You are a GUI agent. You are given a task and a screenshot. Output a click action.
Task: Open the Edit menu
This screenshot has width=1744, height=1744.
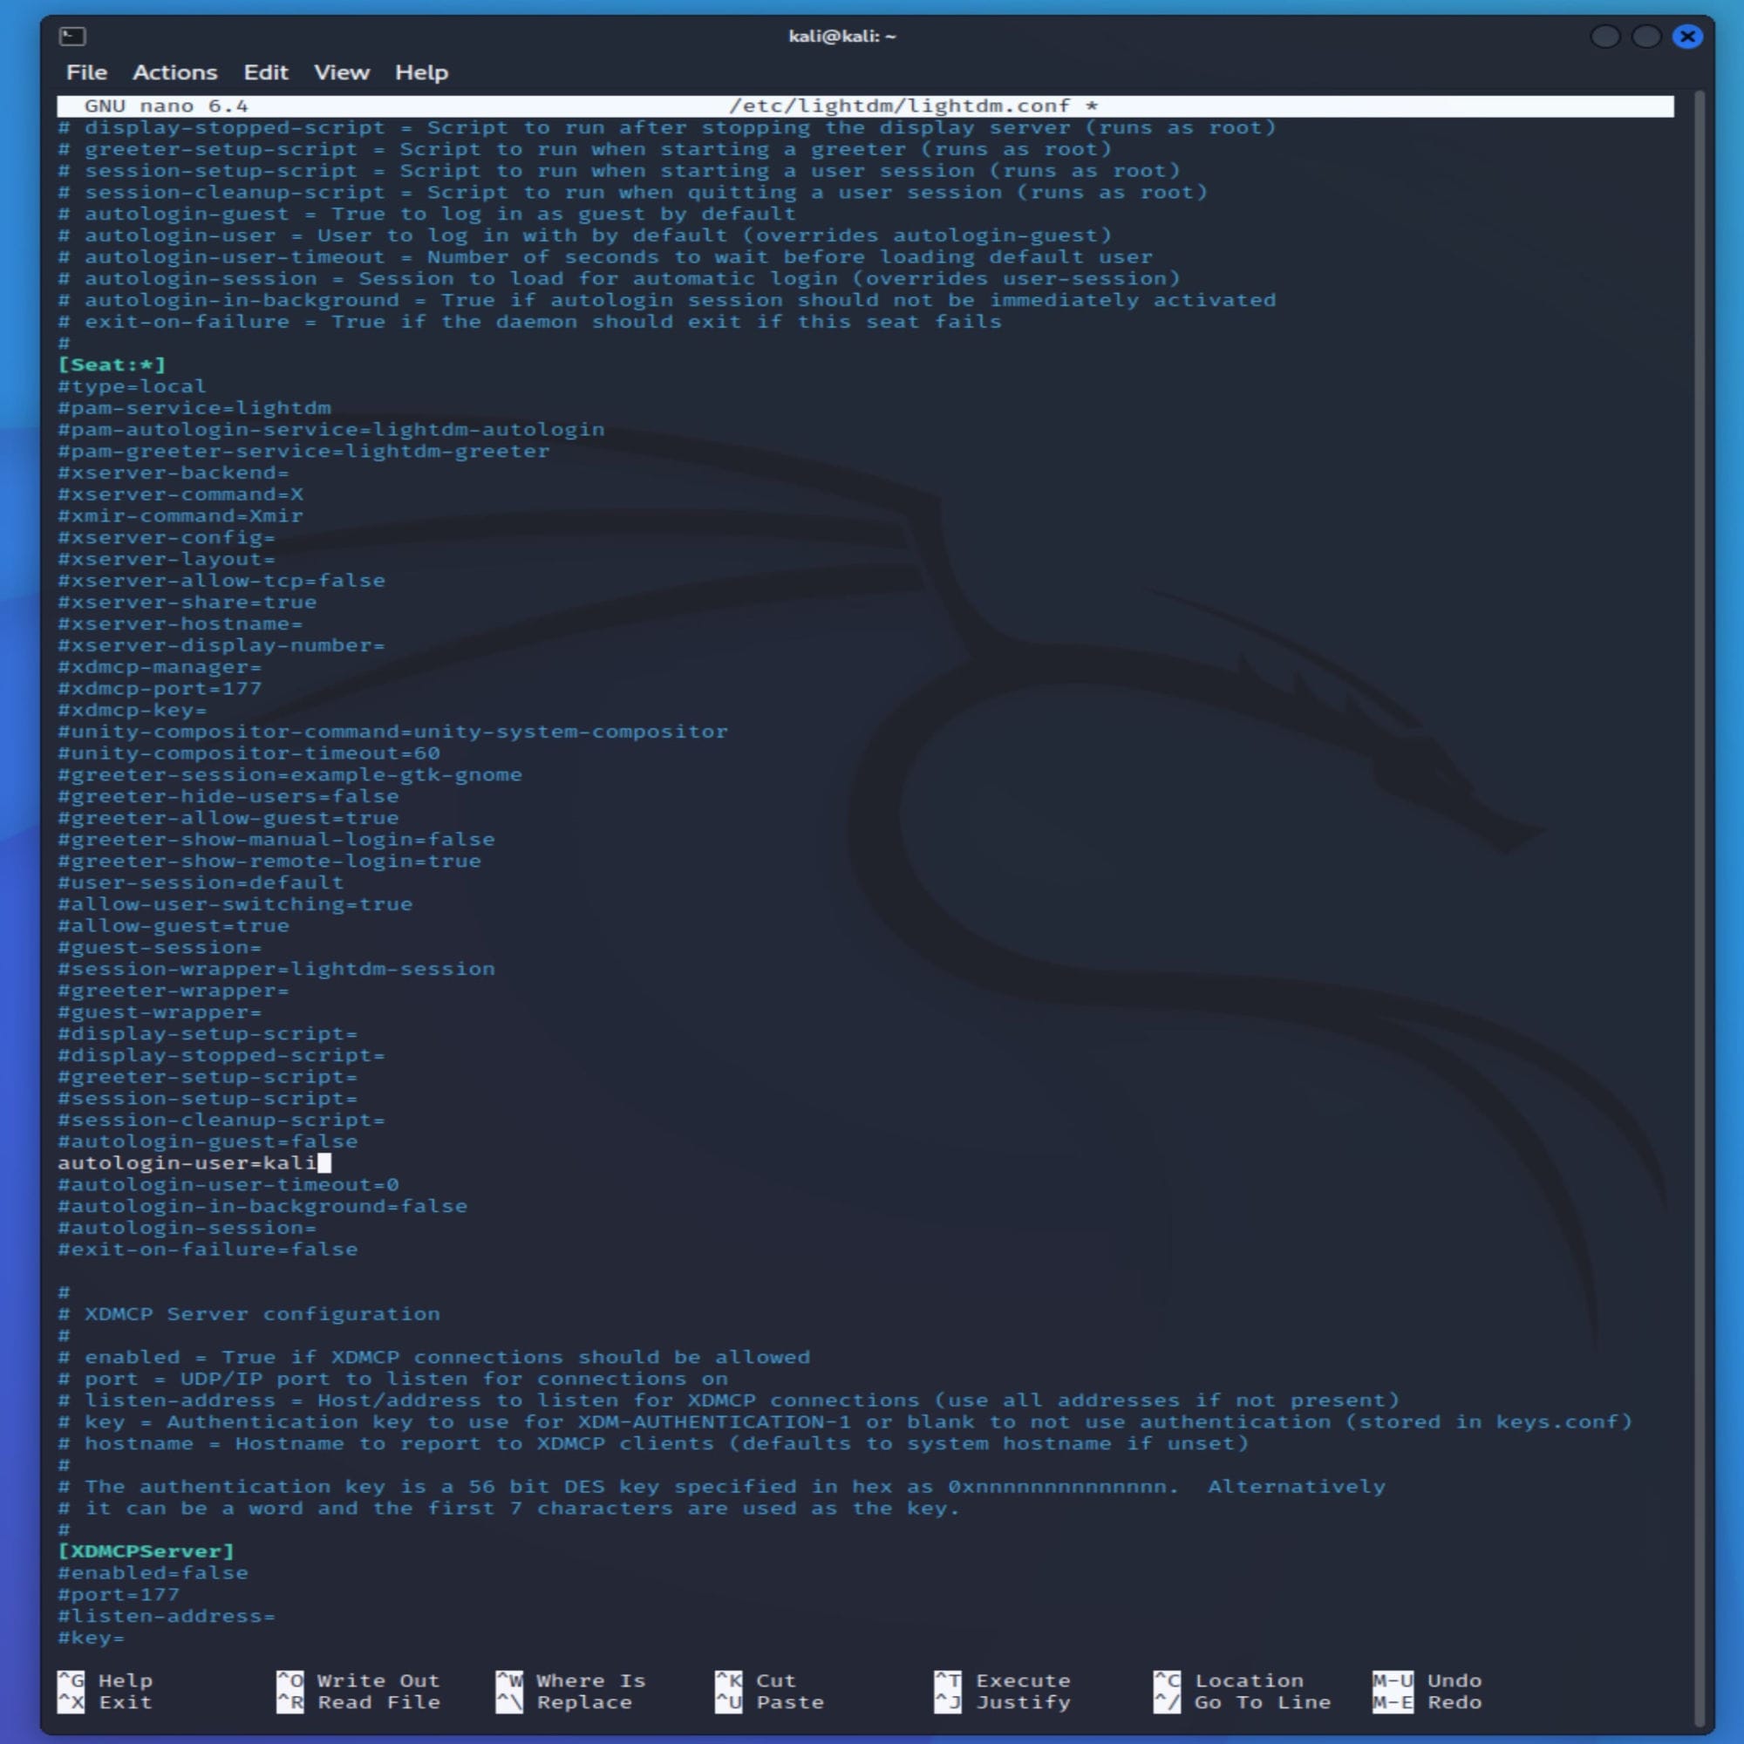click(x=265, y=72)
